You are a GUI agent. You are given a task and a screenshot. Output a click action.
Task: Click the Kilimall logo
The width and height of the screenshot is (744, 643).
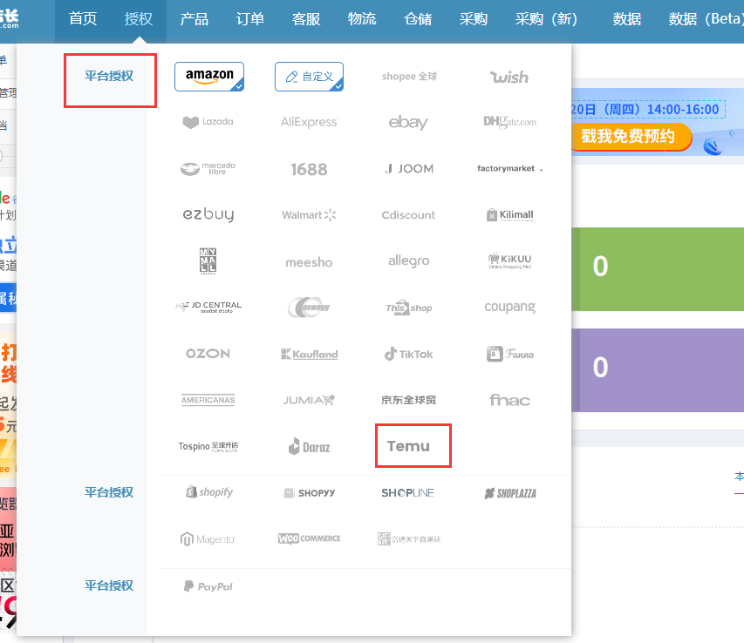(x=509, y=215)
